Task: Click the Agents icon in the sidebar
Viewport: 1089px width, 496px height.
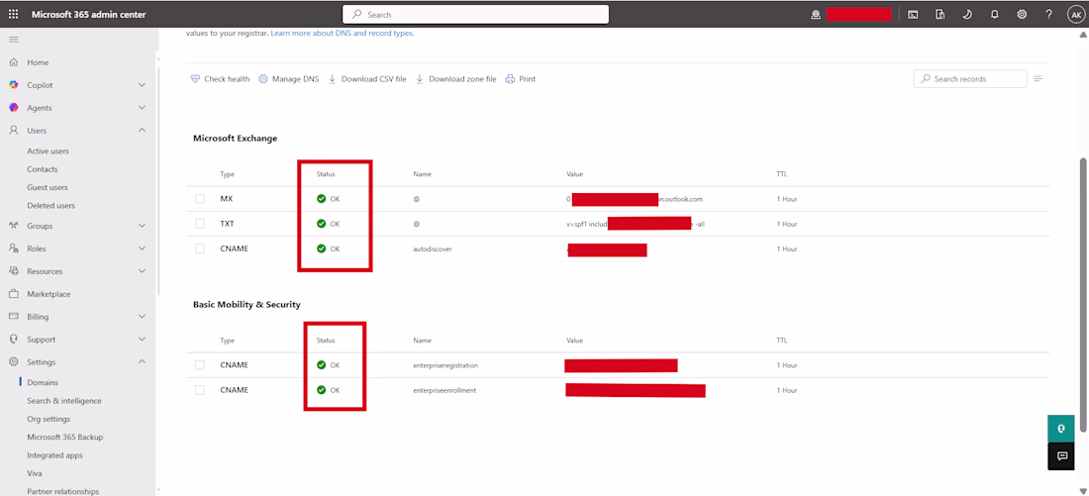Action: tap(13, 108)
